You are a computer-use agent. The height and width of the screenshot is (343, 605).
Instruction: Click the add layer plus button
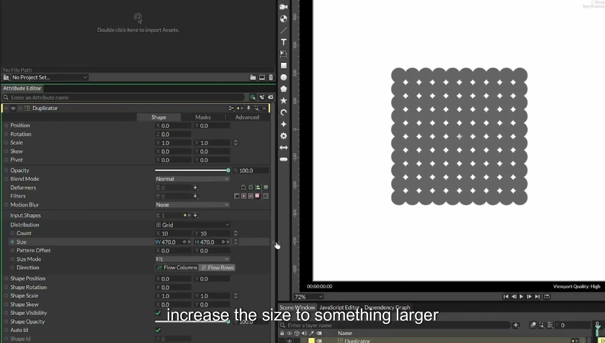(516, 325)
